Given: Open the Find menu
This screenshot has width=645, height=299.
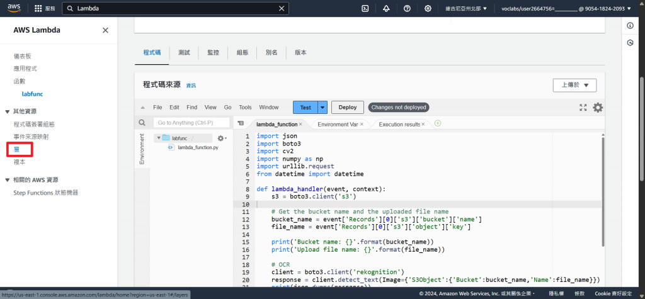Looking at the screenshot, I should tap(191, 108).
